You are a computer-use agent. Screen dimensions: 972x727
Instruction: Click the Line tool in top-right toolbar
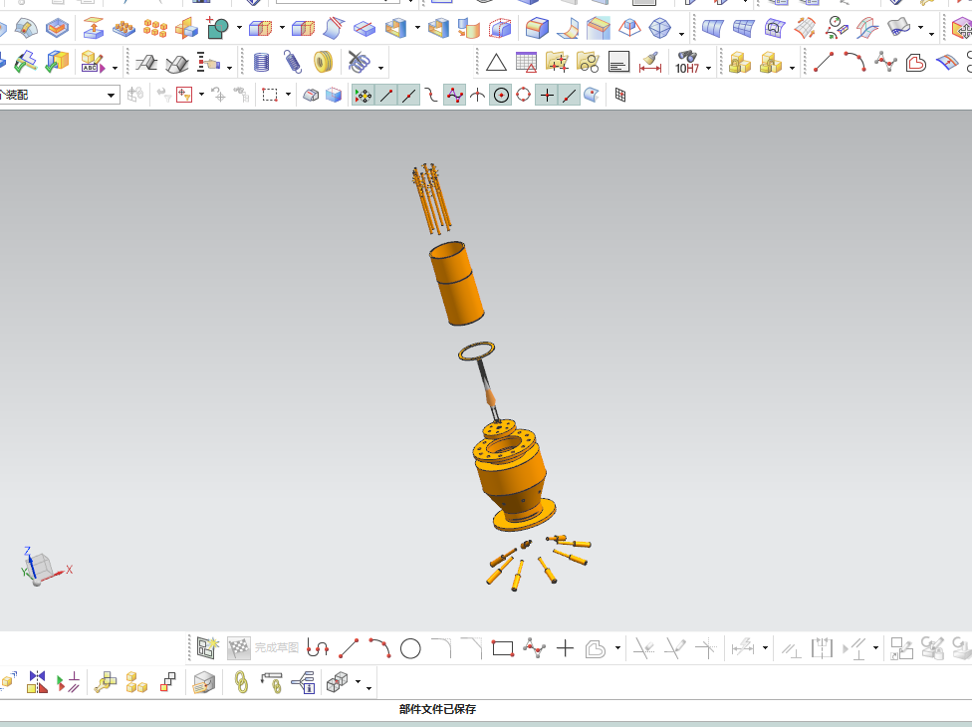[824, 62]
